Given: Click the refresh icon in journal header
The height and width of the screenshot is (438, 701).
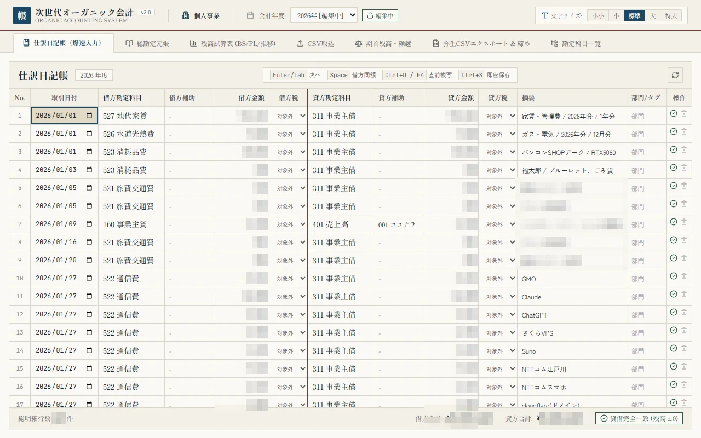Looking at the screenshot, I should coord(675,75).
